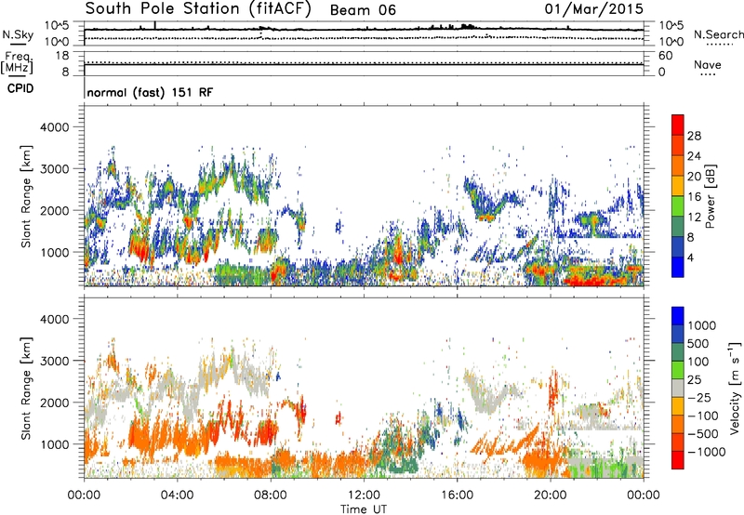The width and height of the screenshot is (744, 515).
Task: Click the 'N.Sky' legend label
Action: pos(18,34)
